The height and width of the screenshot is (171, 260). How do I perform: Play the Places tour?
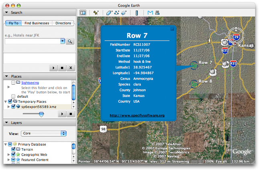point(62,114)
